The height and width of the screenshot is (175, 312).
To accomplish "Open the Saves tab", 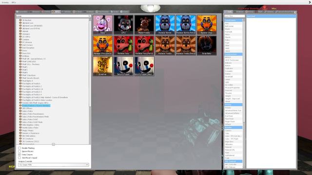I will (115, 12).
